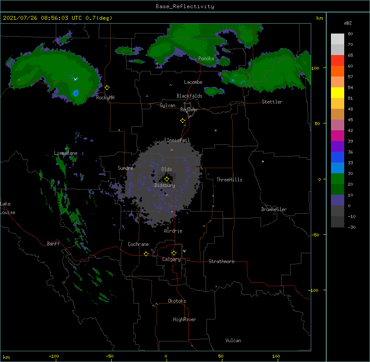Click the dBZ legend heading
Screen dimensions: 370x362
(x=348, y=23)
